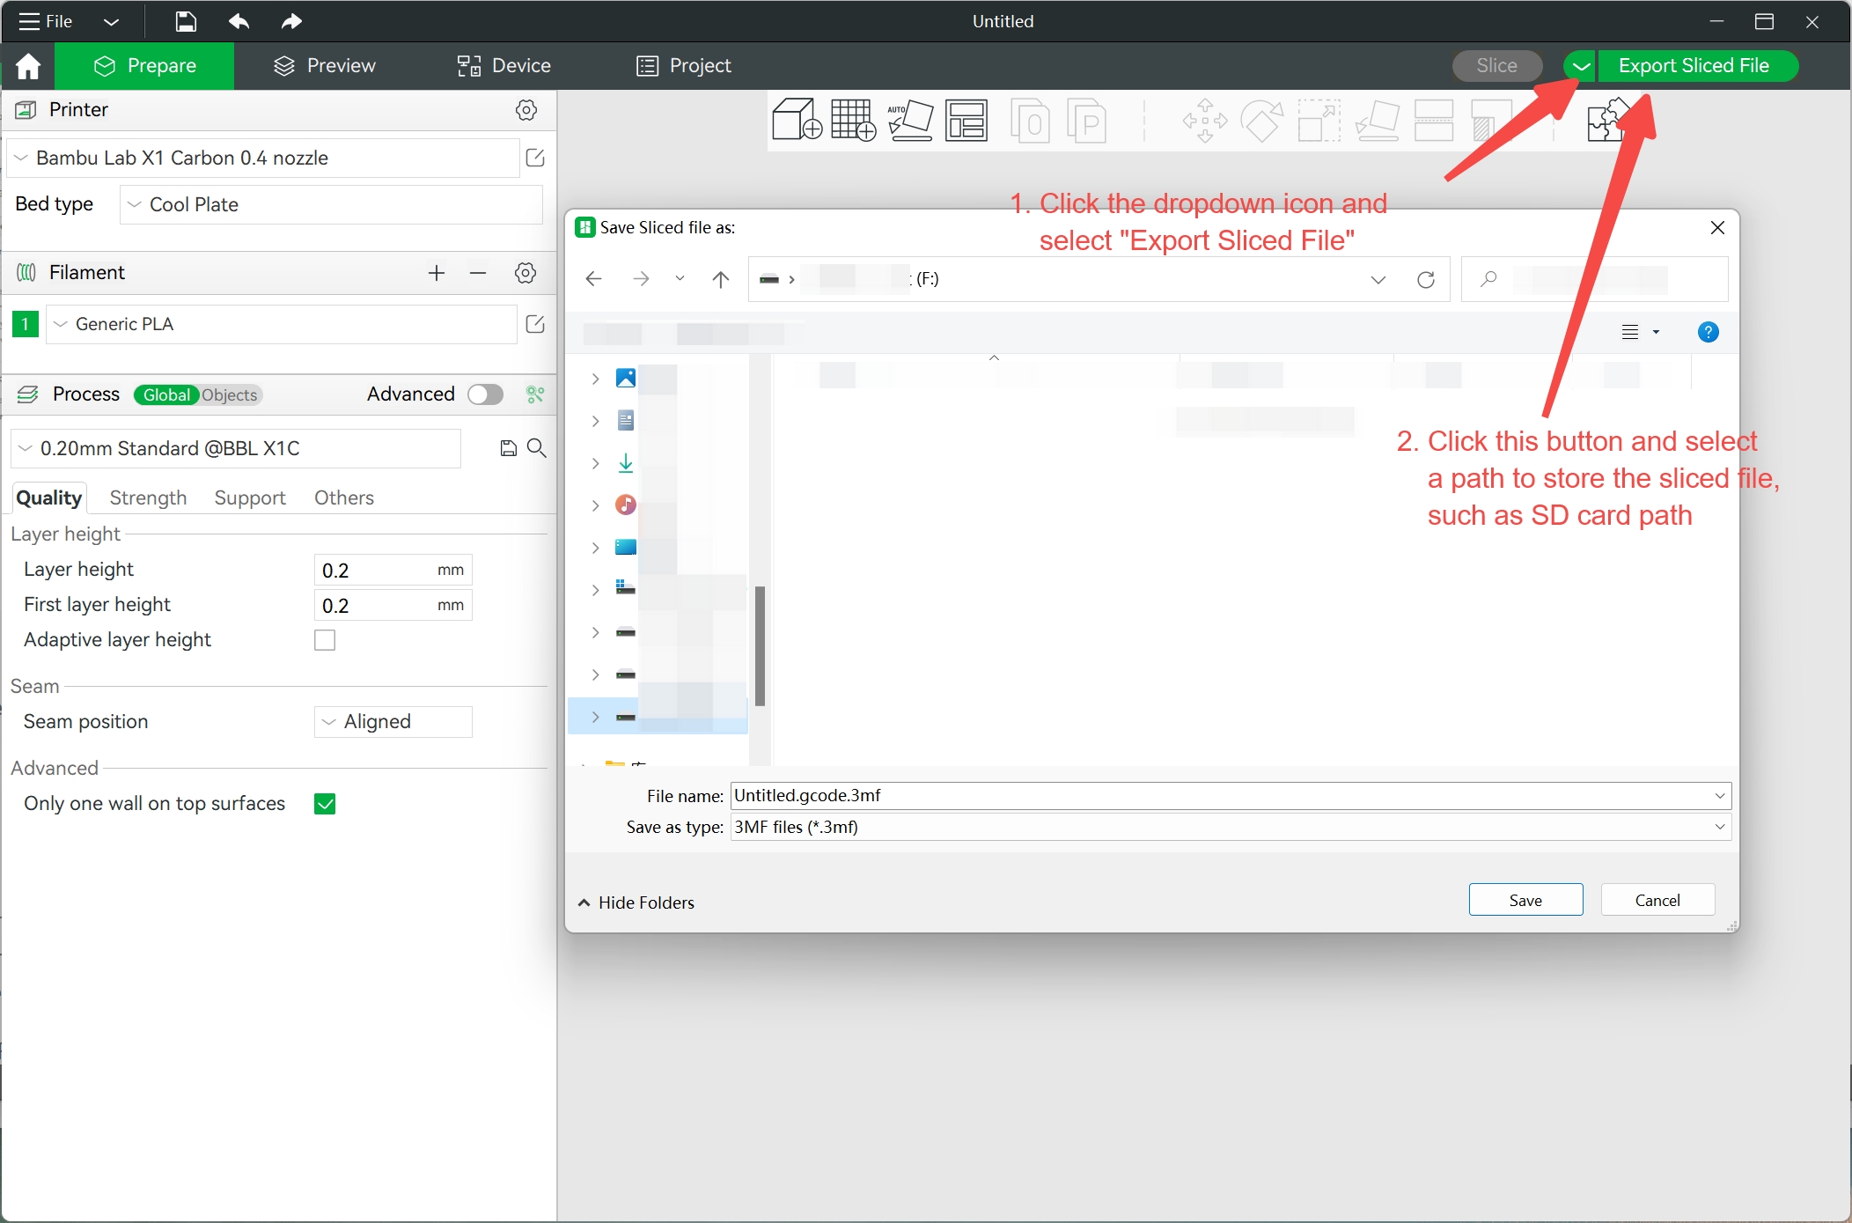Open the Bed type Cool Plate dropdown
Screen dimensions: 1852x1223
330,205
